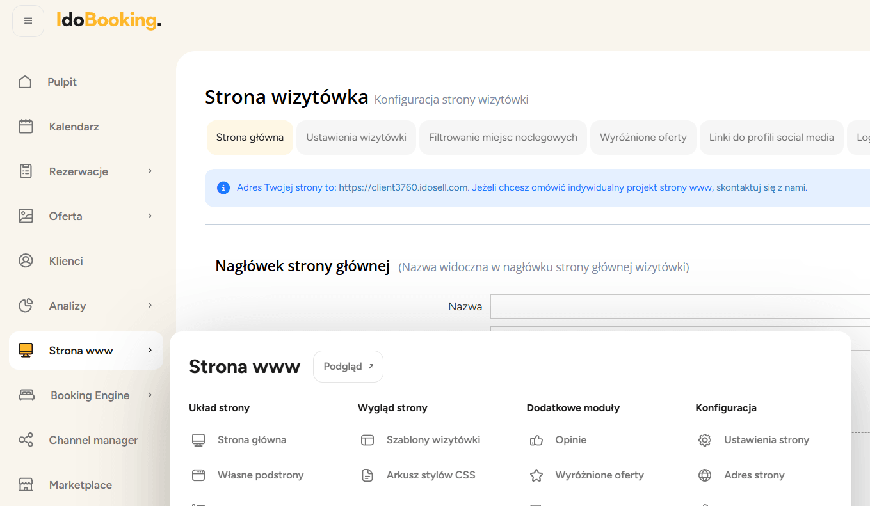The height and width of the screenshot is (506, 870).
Task: Click the Kalendarz calendar icon
Action: tap(26, 127)
